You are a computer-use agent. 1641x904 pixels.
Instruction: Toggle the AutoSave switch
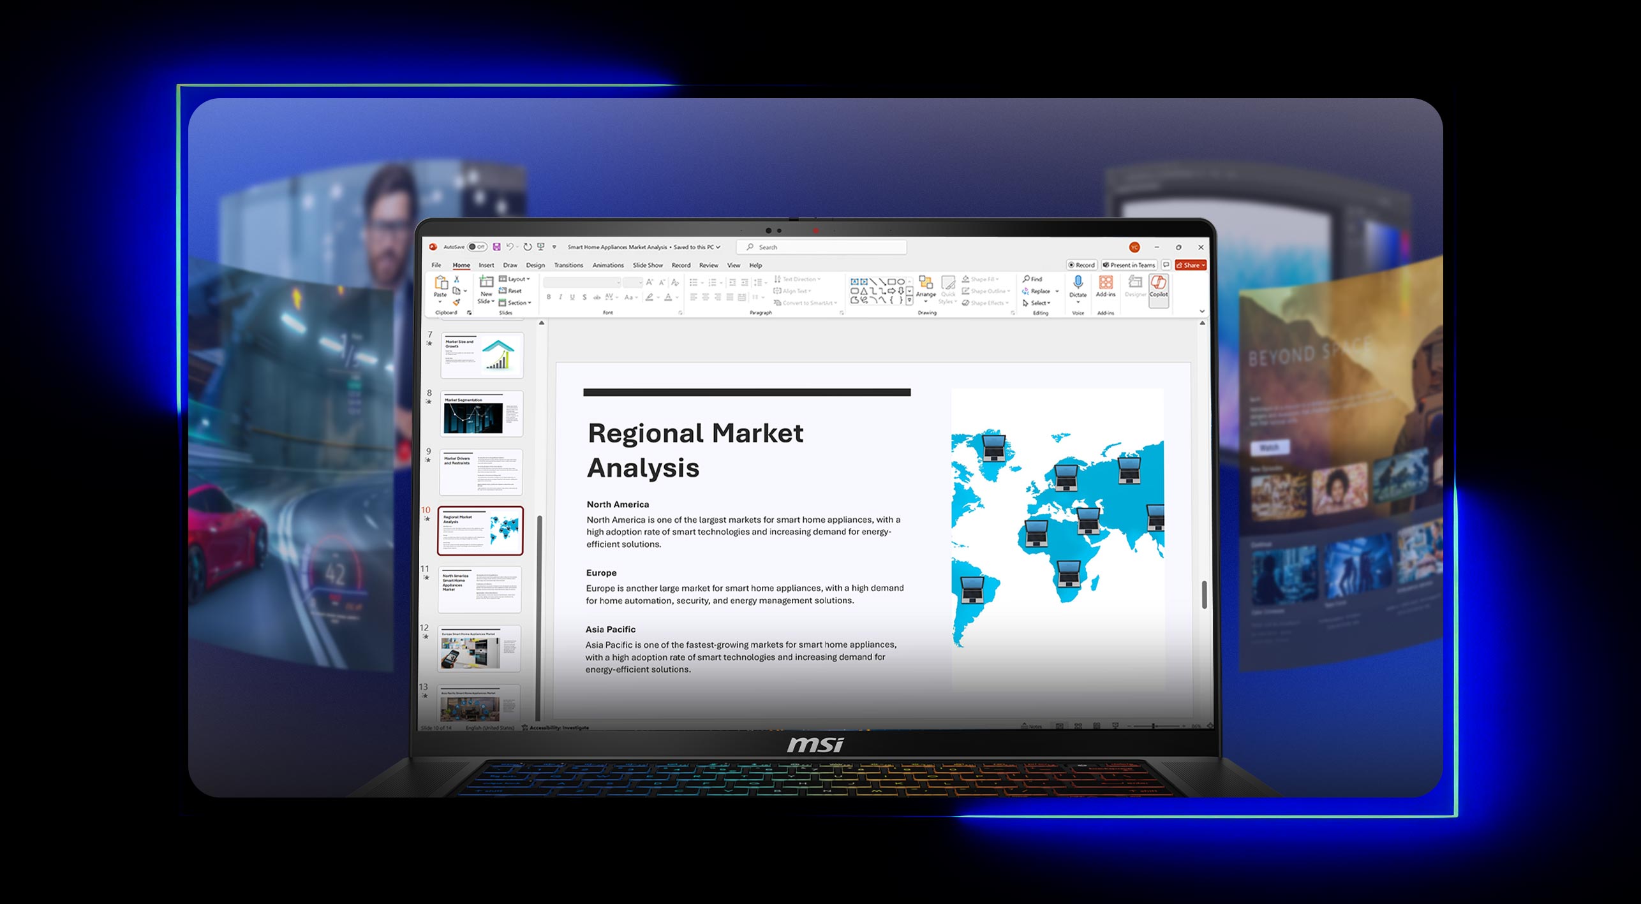[477, 247]
